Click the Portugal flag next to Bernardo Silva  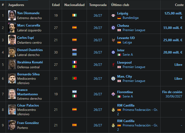pos(74,78)
